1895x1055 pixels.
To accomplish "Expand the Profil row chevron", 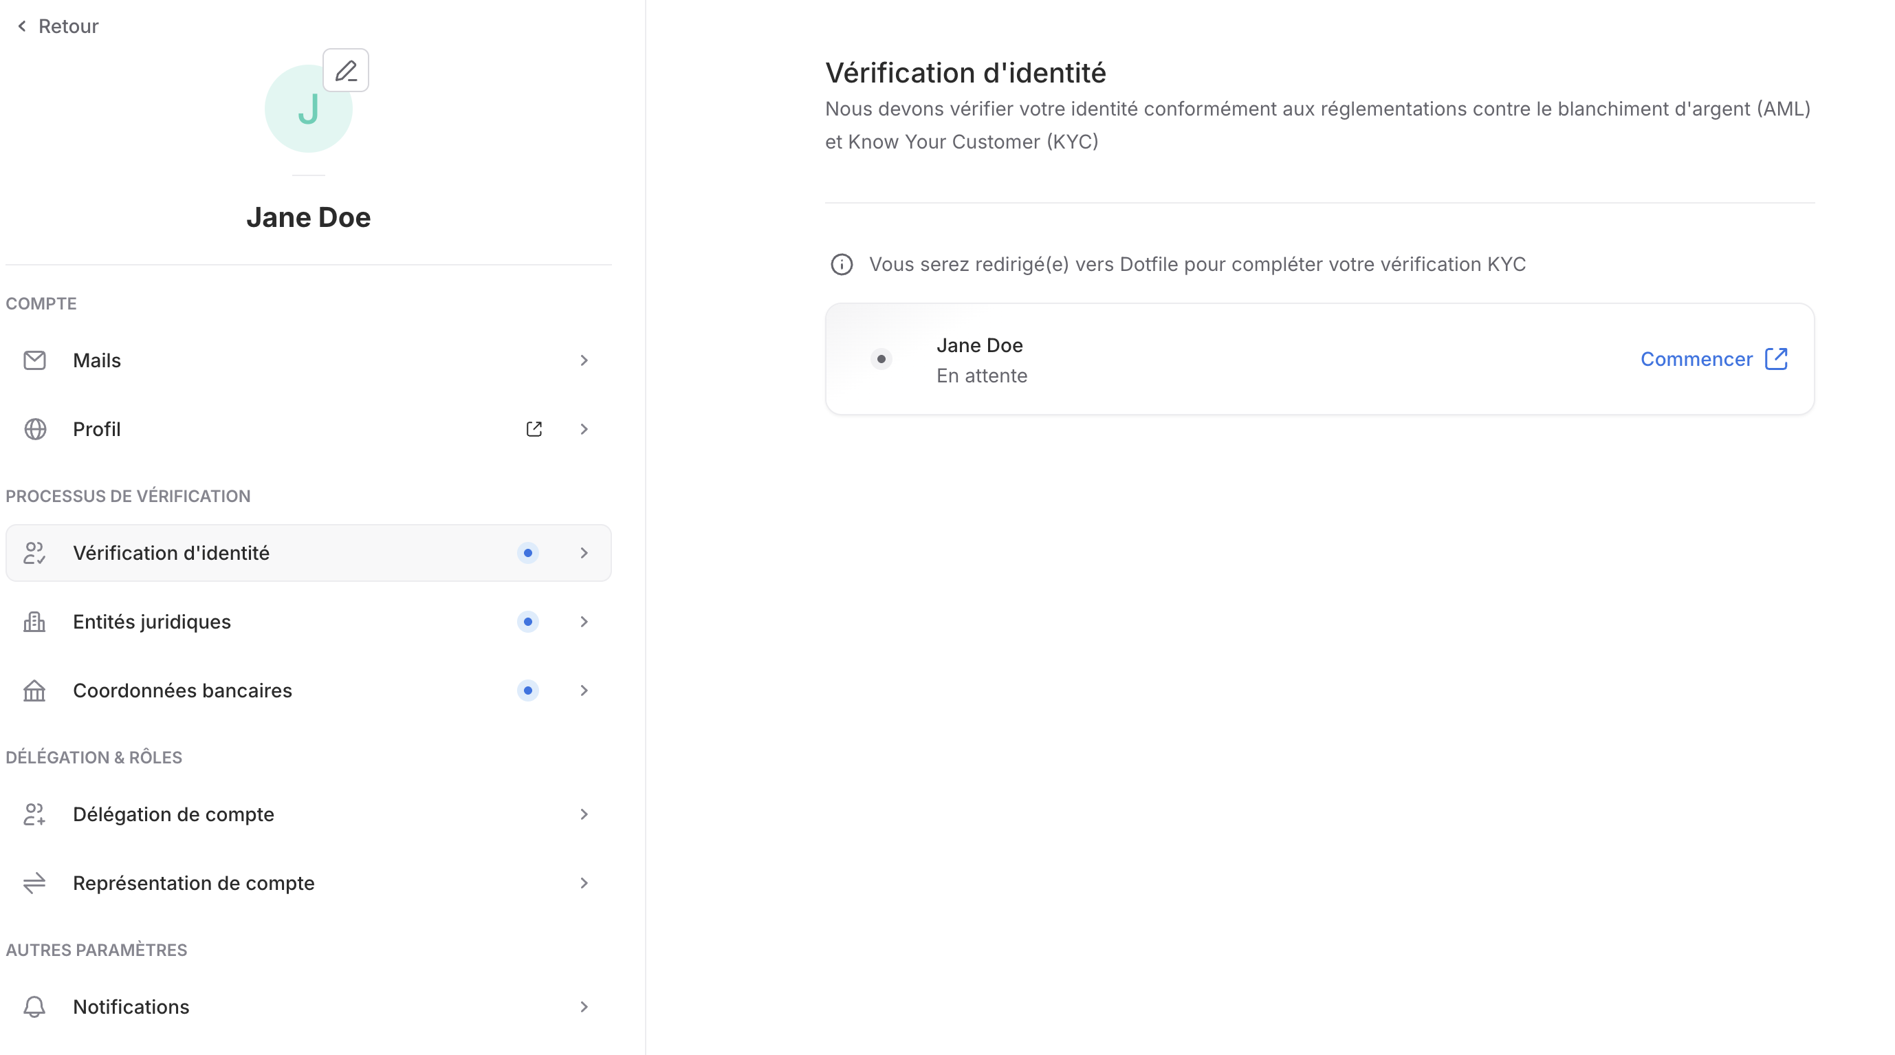I will tap(584, 429).
